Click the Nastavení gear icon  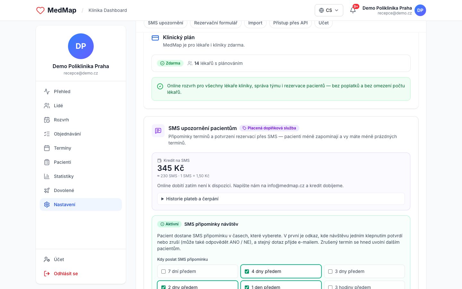point(47,205)
